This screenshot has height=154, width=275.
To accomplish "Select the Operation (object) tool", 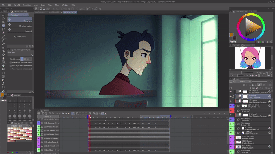I will pos(3,22).
